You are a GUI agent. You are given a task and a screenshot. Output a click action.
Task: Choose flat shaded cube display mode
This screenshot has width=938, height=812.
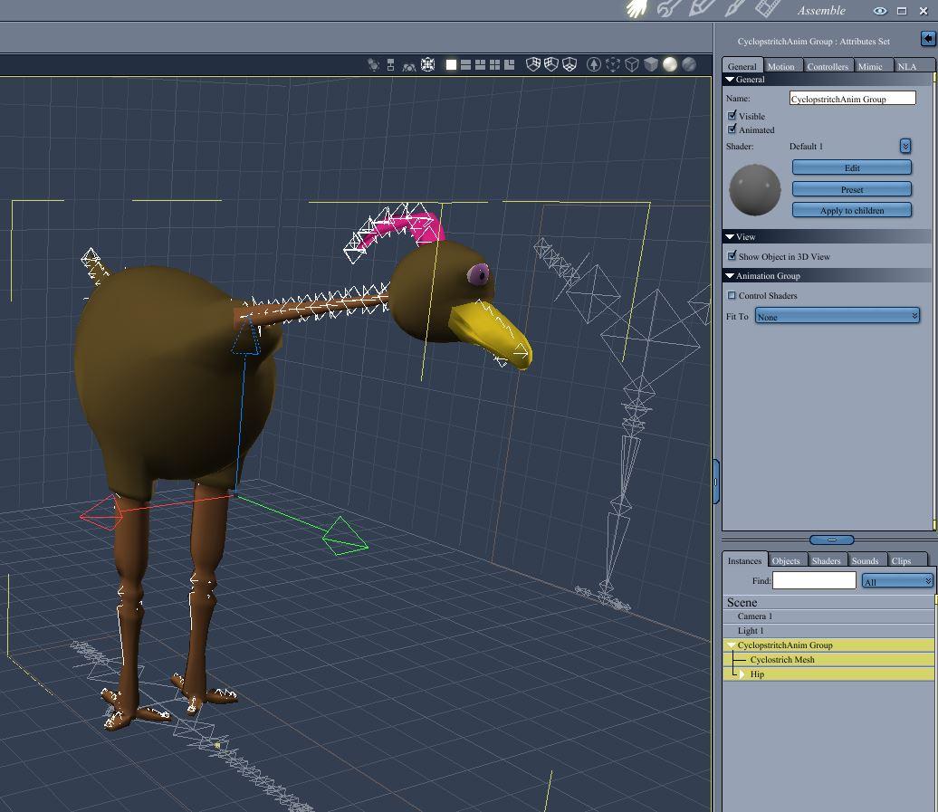click(651, 64)
